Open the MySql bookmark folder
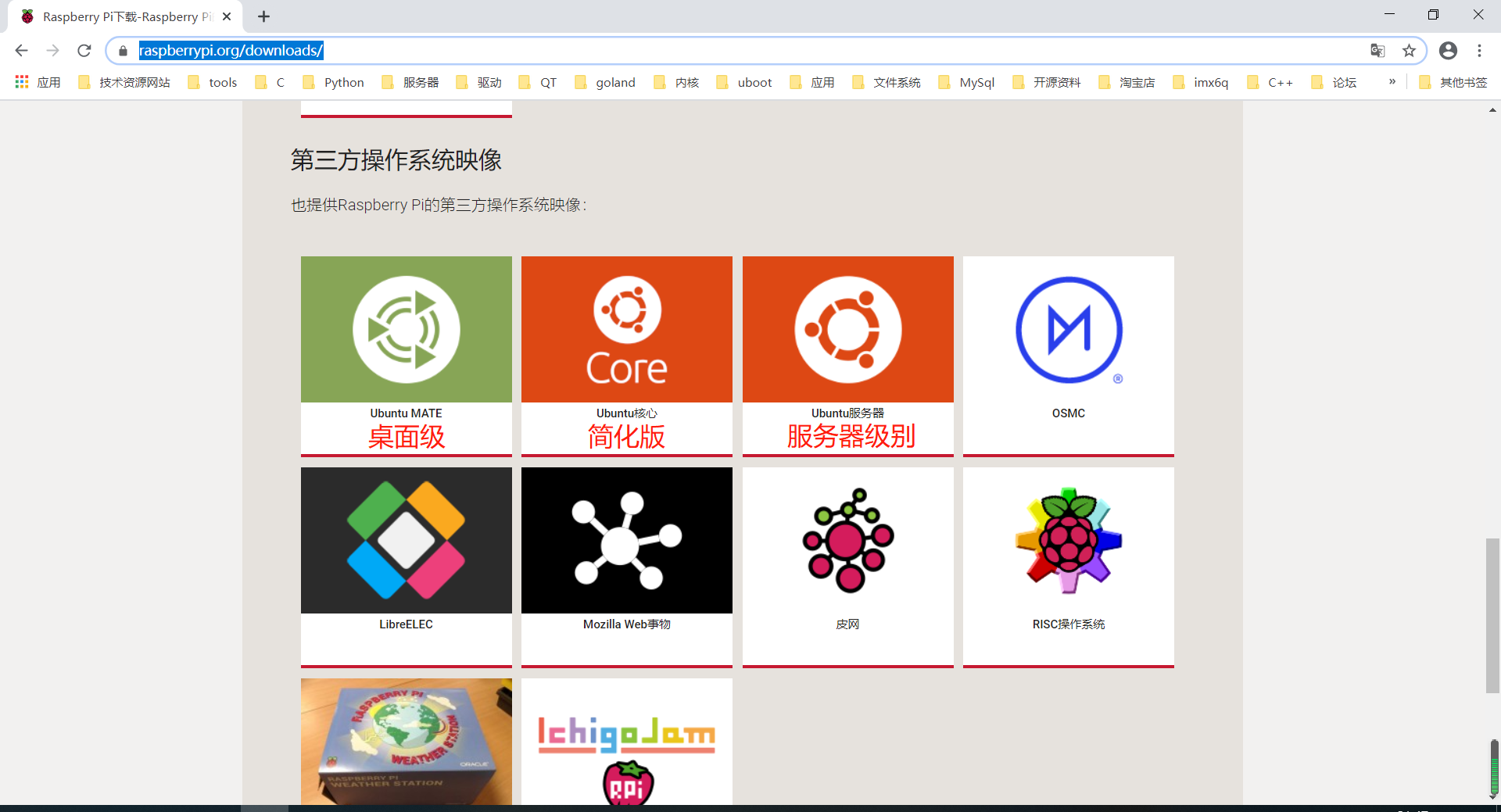This screenshot has width=1501, height=812. click(966, 82)
